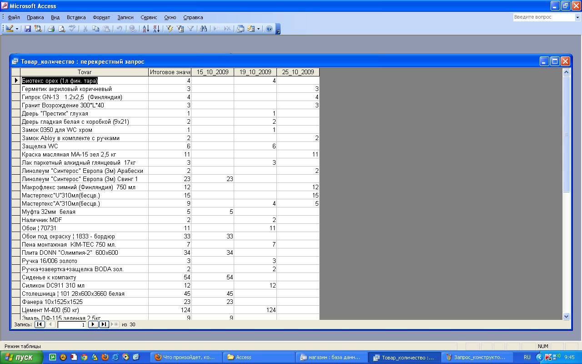Sort ascending A to Z
This screenshot has width=582, height=364.
point(145,29)
